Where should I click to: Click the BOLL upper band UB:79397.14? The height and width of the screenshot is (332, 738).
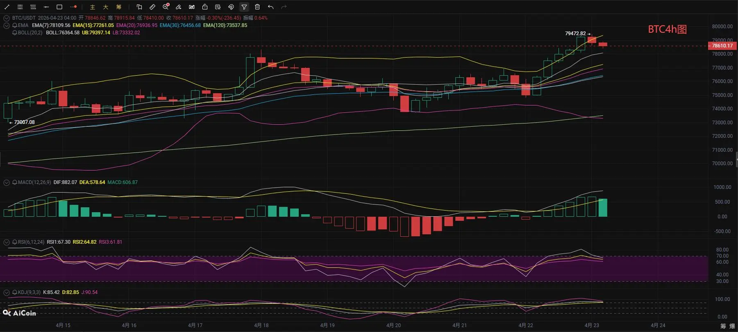point(96,33)
